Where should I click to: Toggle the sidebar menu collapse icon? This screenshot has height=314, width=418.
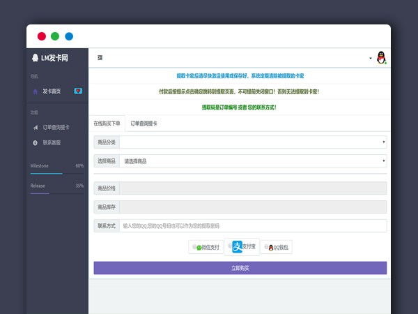pyautogui.click(x=100, y=57)
